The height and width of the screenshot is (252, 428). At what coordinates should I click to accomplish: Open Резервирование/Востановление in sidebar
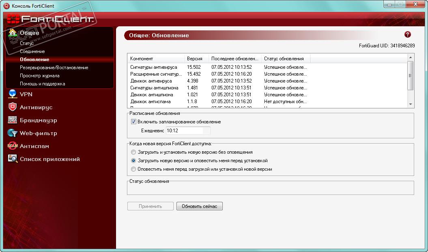coord(54,68)
